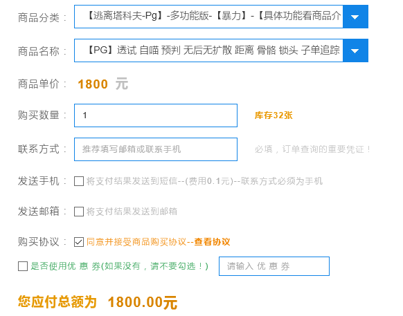Uncheck the 购买协议 agreement checkbox
403x316 pixels.
79,242
